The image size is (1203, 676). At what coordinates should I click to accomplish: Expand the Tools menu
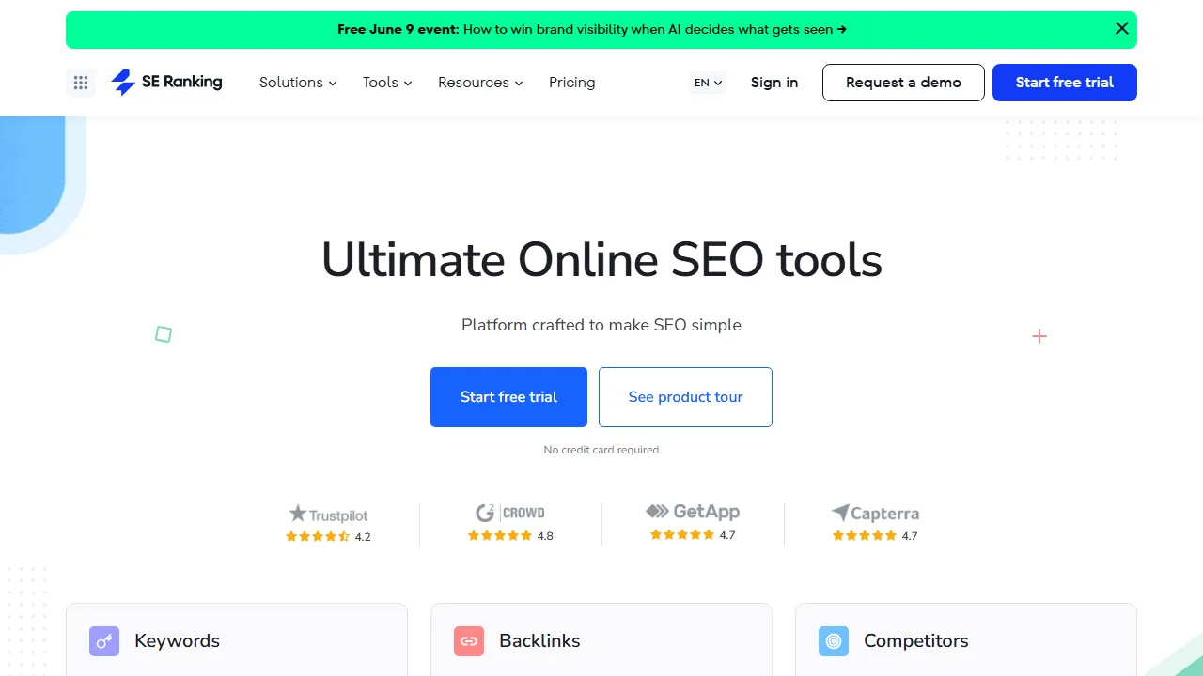point(387,83)
